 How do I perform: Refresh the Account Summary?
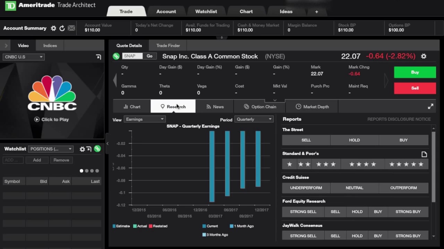click(x=62, y=28)
